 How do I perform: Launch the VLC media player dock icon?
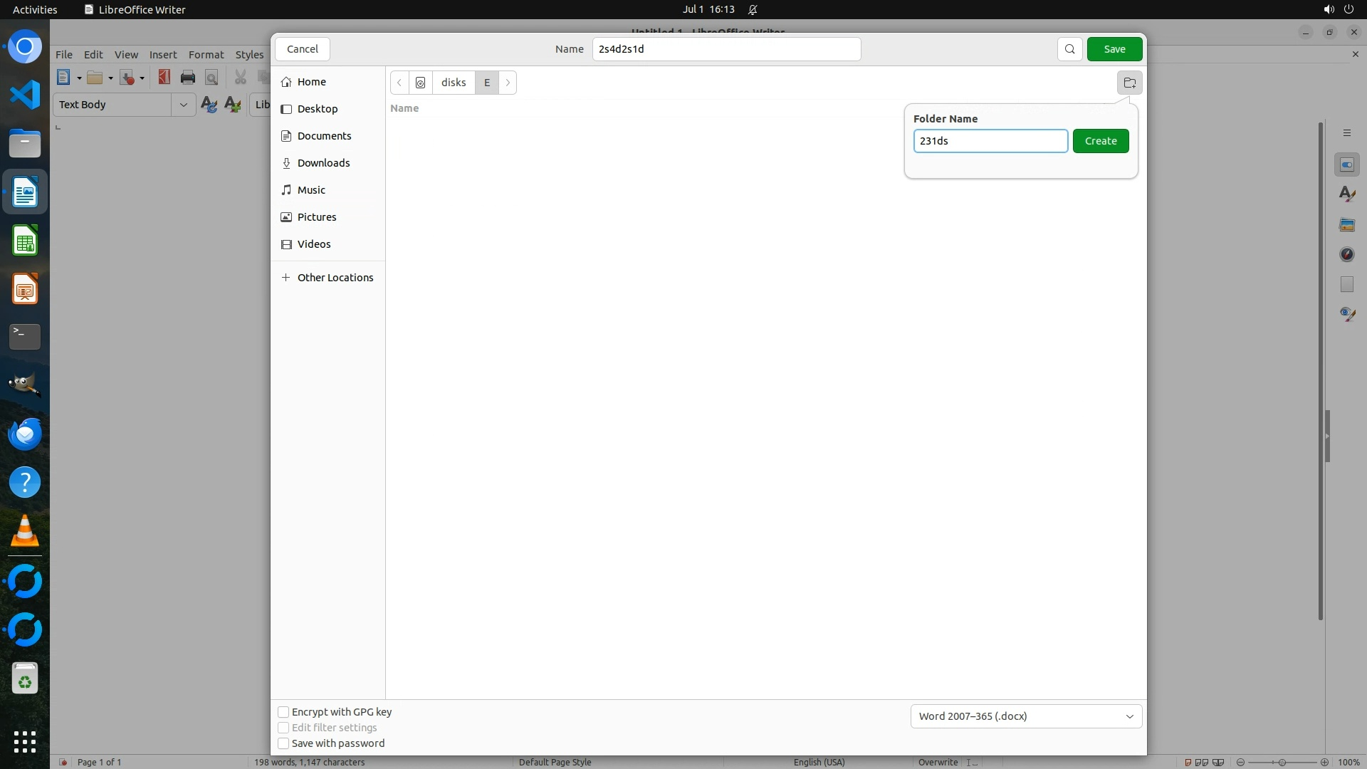click(x=25, y=531)
